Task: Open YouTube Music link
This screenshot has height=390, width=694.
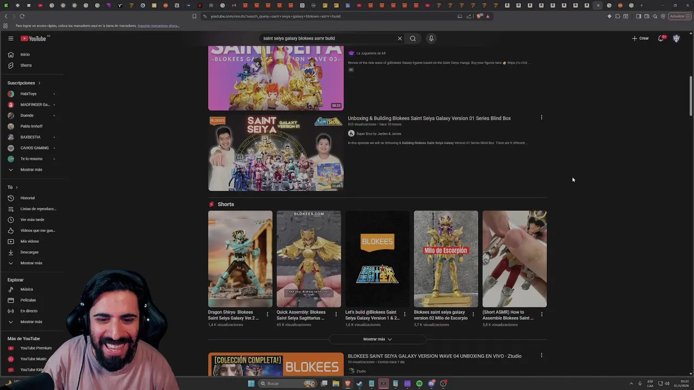Action: (33, 359)
